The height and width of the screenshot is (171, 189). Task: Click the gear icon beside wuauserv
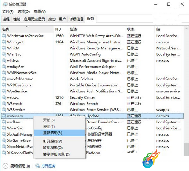click(4, 116)
